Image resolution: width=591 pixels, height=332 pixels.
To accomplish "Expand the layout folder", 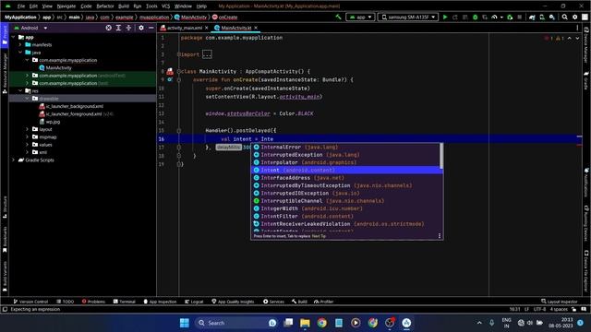I will tap(27, 129).
